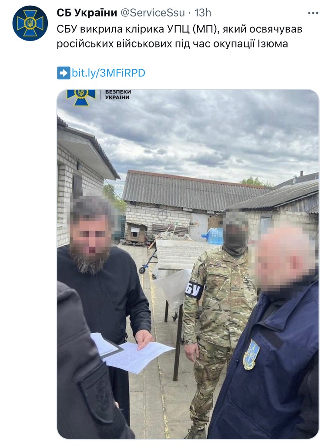Open the SBU profile avatar
Screen dimensions: 332x446
30,23
